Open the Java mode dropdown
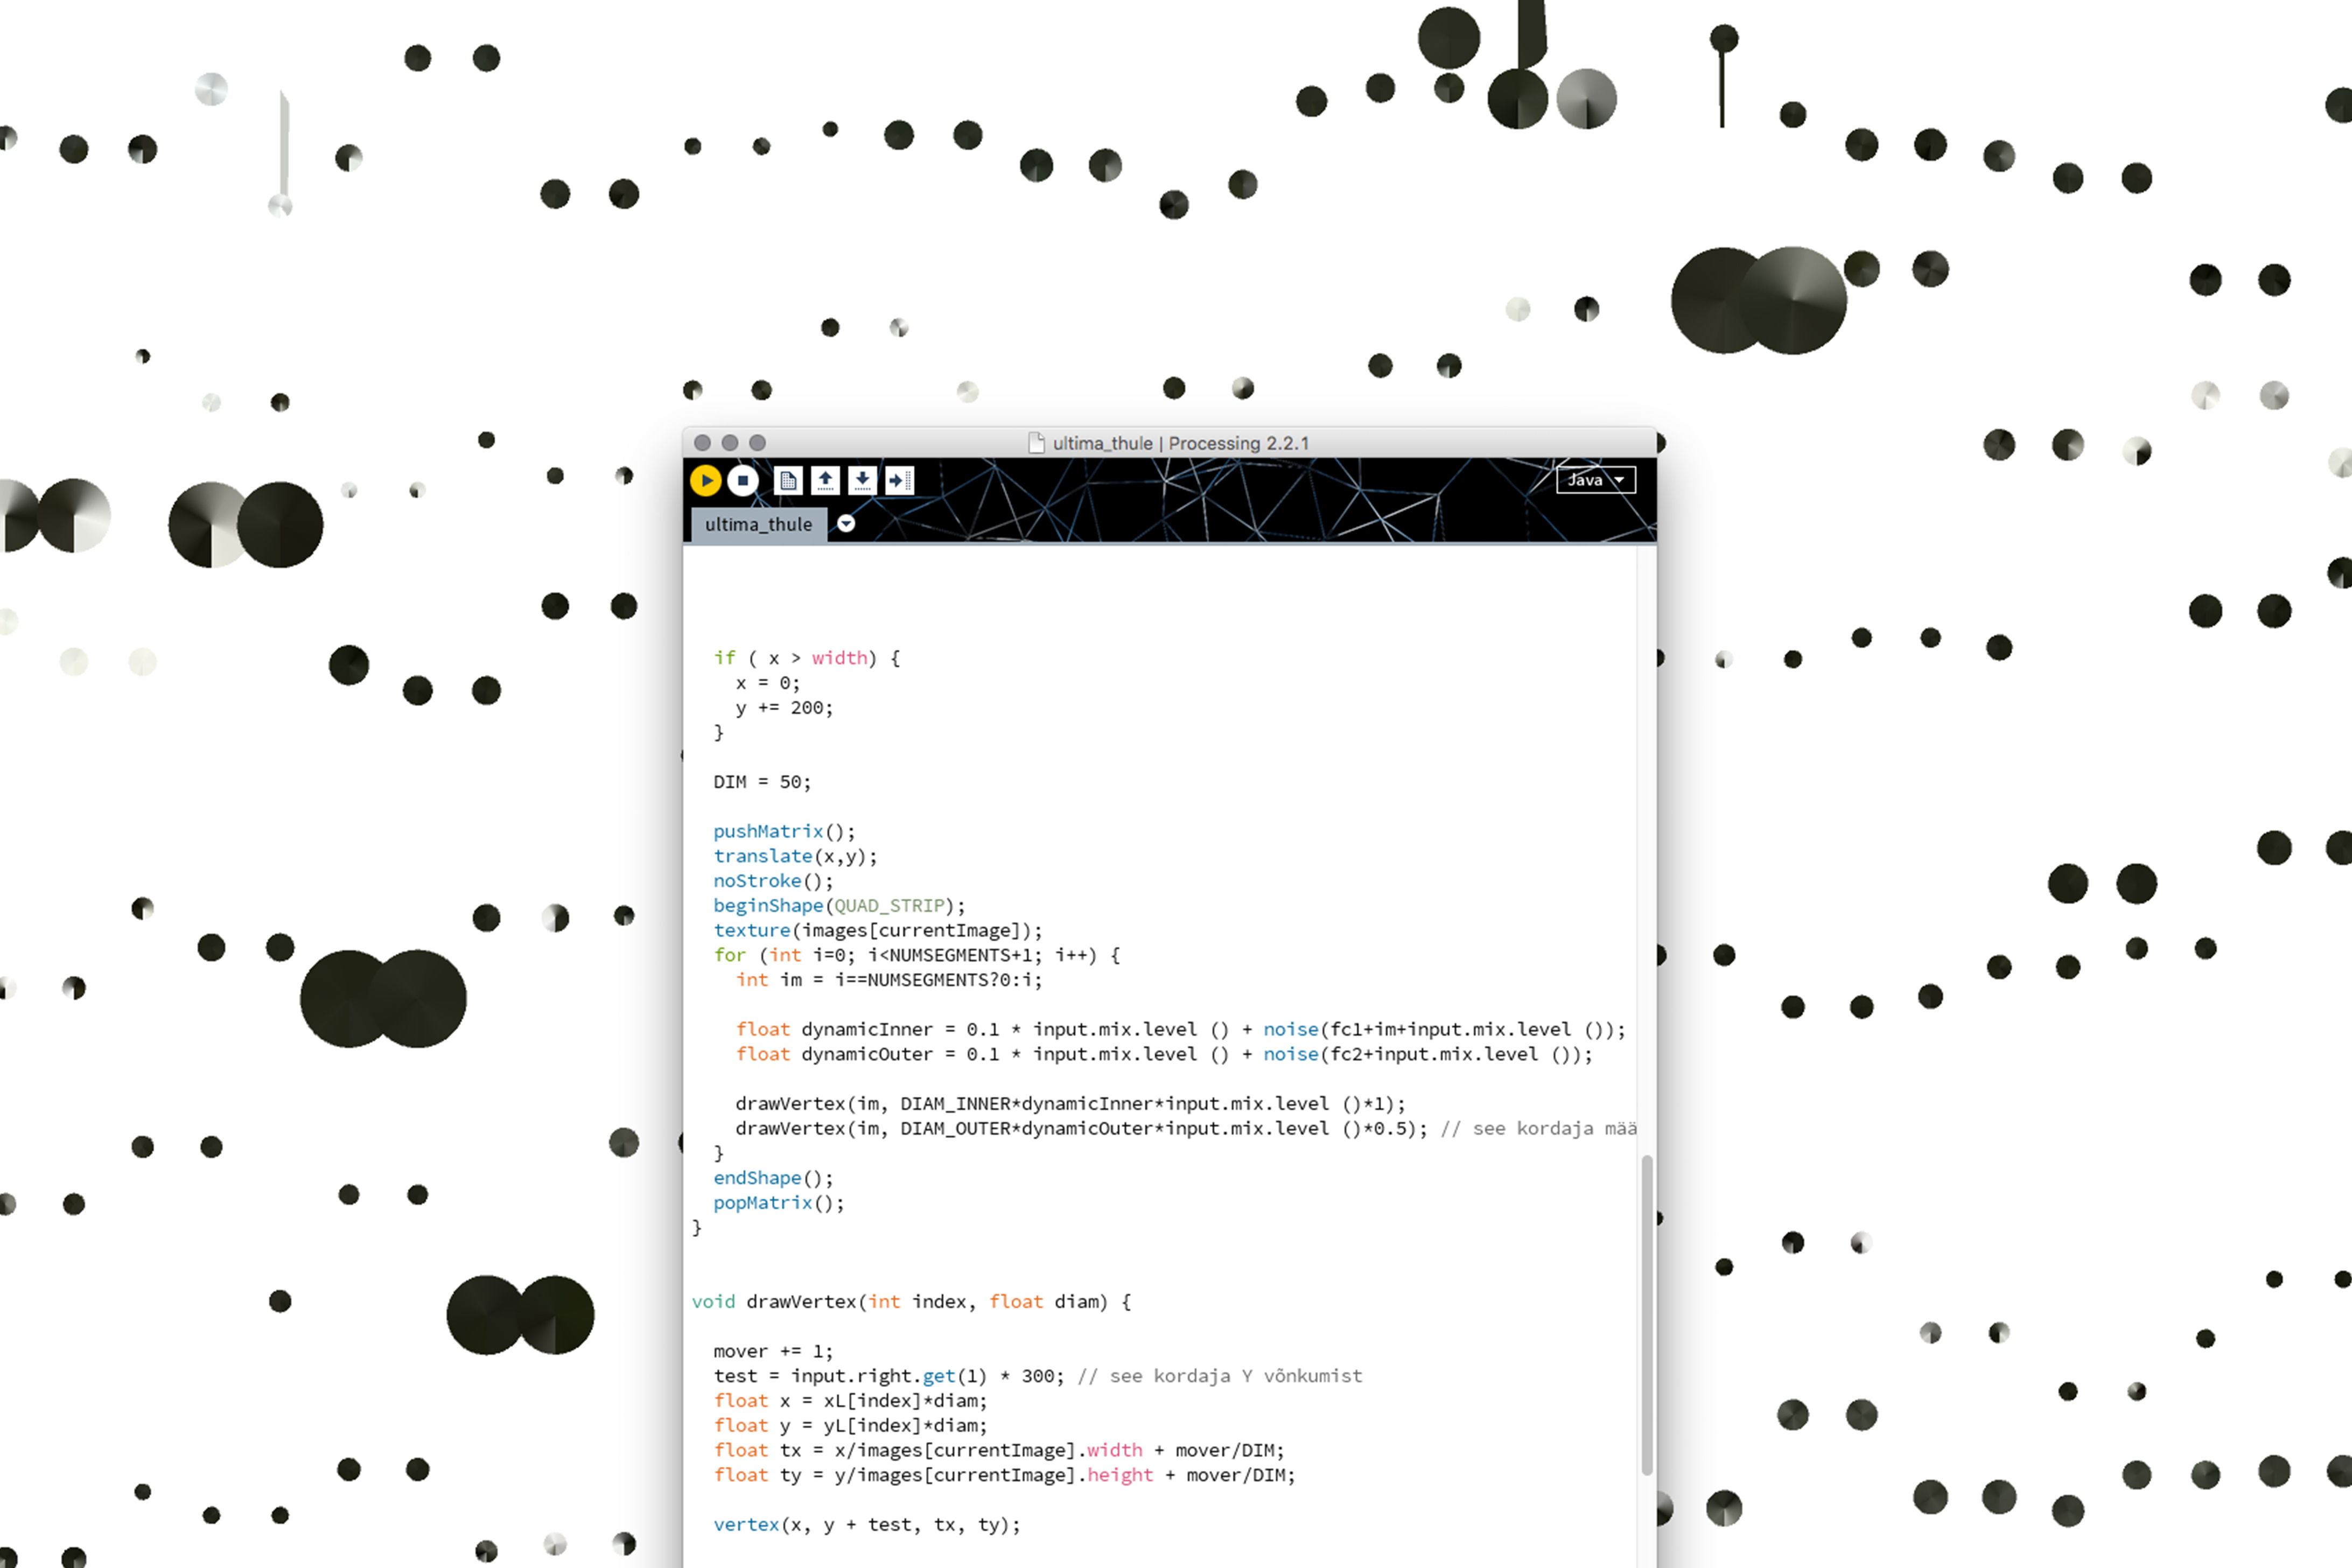Viewport: 2352px width, 1568px height. 1595,481
